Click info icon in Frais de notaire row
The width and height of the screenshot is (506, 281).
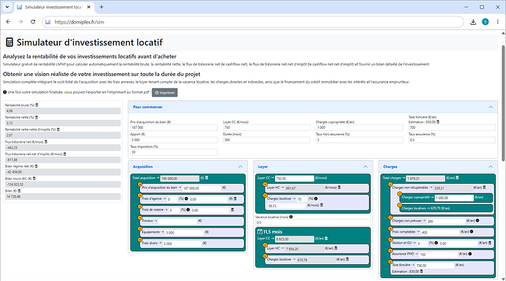188,210
